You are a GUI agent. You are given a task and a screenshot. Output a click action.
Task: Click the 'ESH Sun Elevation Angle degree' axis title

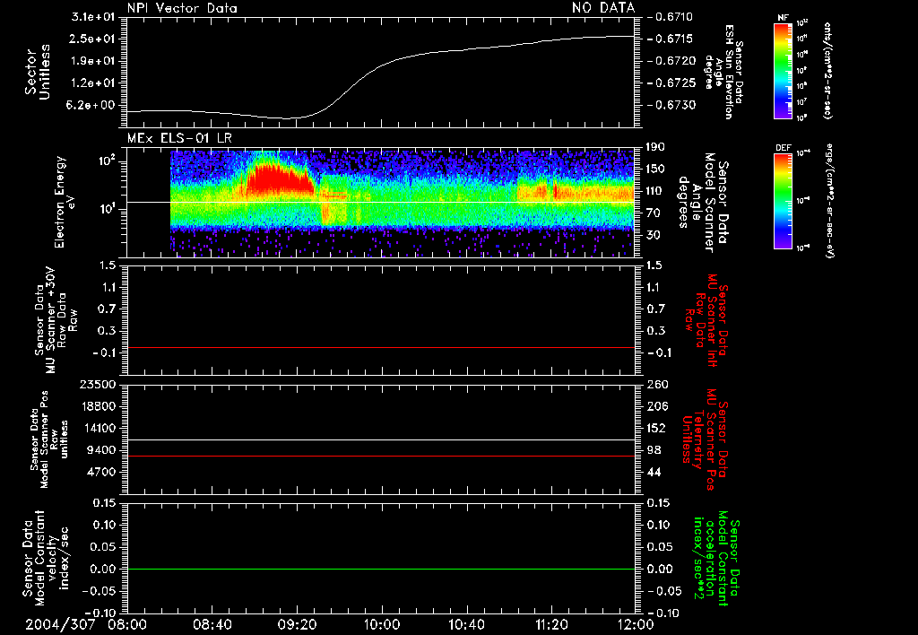(x=723, y=72)
